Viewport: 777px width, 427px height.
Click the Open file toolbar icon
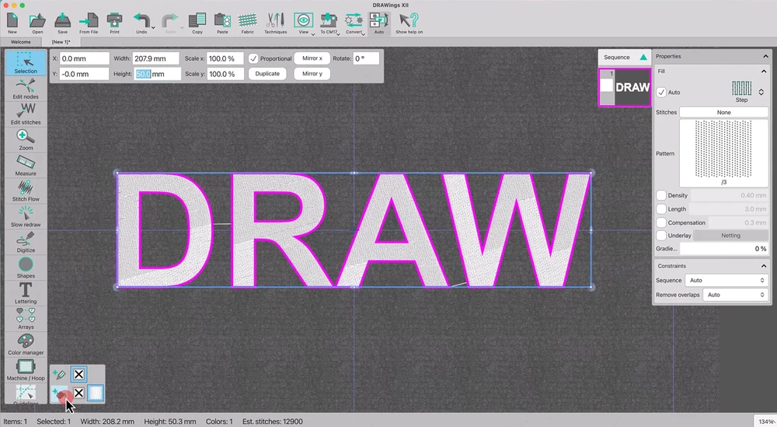pos(37,23)
